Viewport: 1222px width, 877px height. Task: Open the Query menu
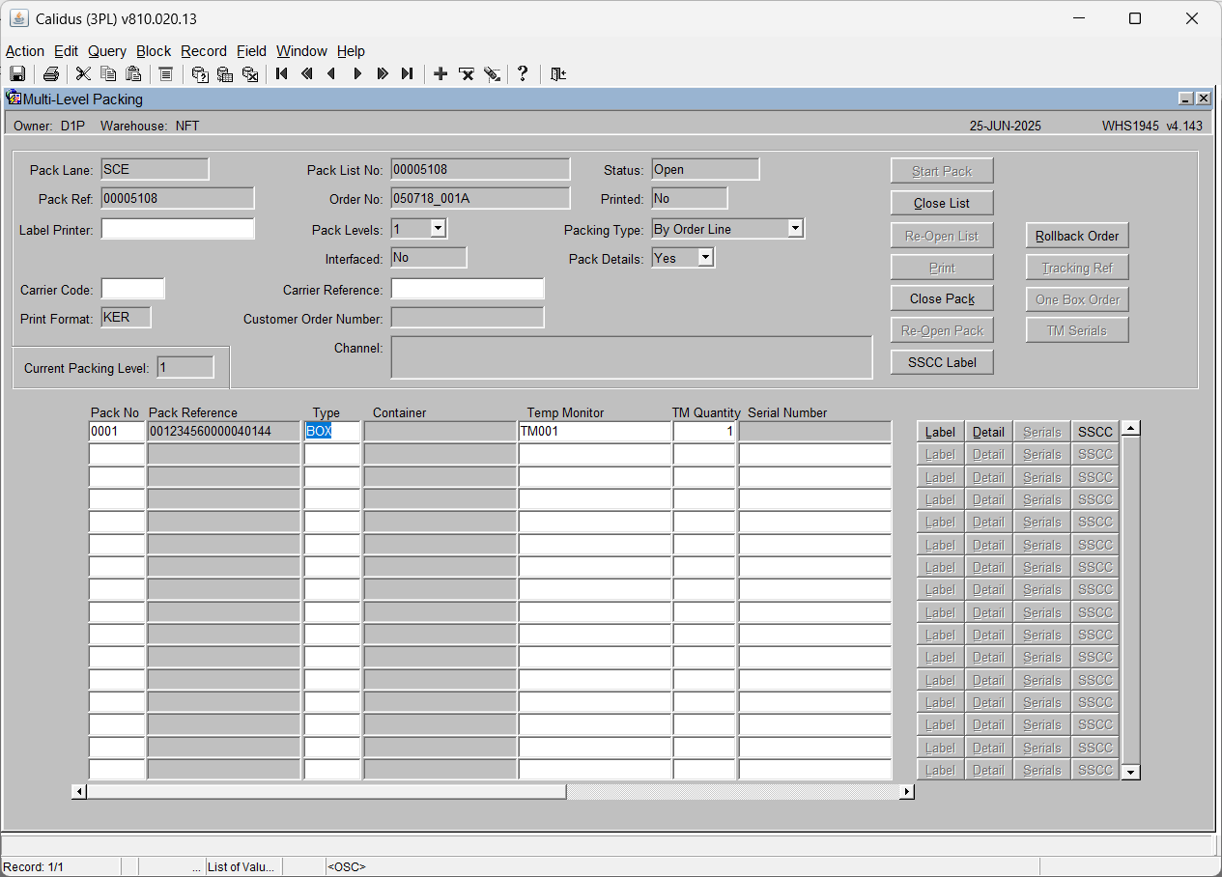coord(107,51)
